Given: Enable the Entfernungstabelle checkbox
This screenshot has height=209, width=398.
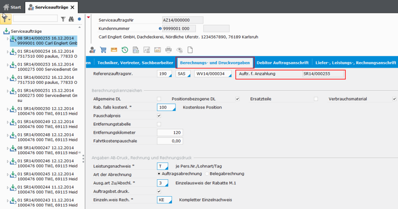Looking at the screenshot, I should 159,124.
